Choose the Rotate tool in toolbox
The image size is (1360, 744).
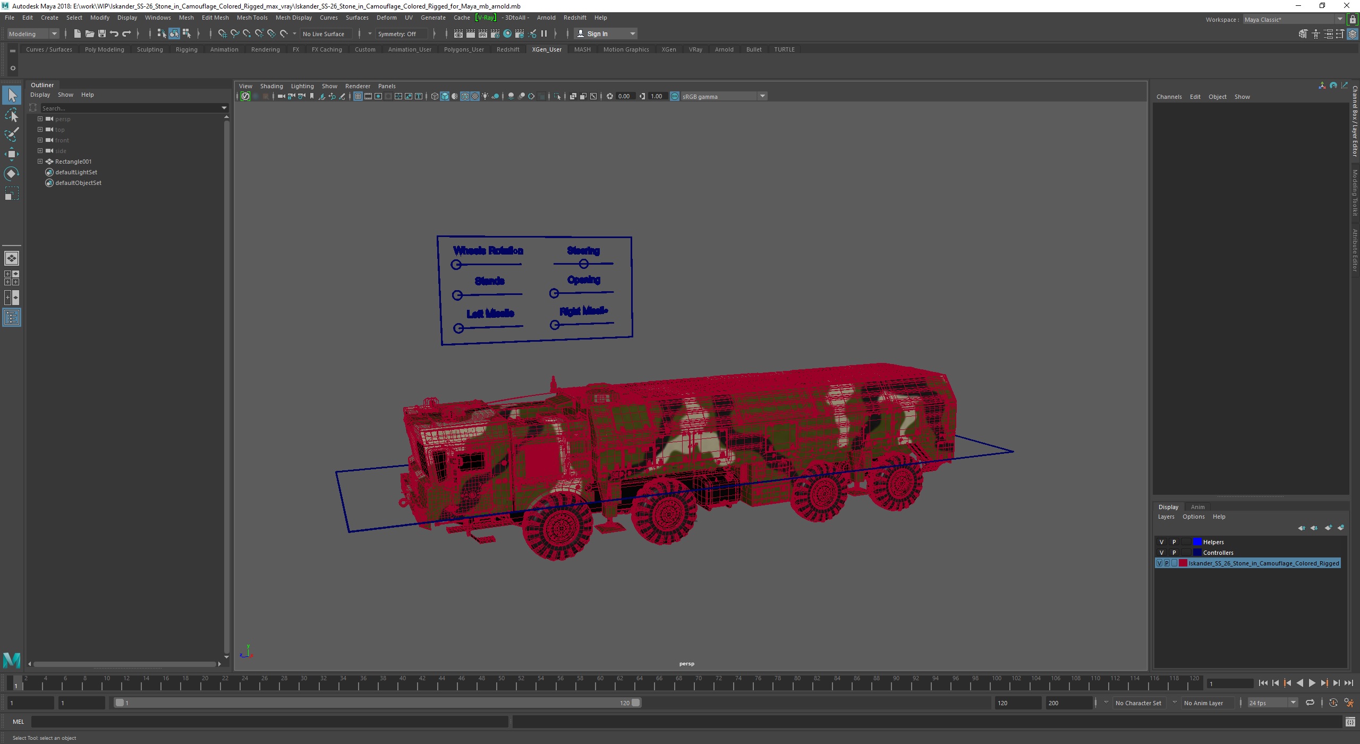pyautogui.click(x=12, y=174)
